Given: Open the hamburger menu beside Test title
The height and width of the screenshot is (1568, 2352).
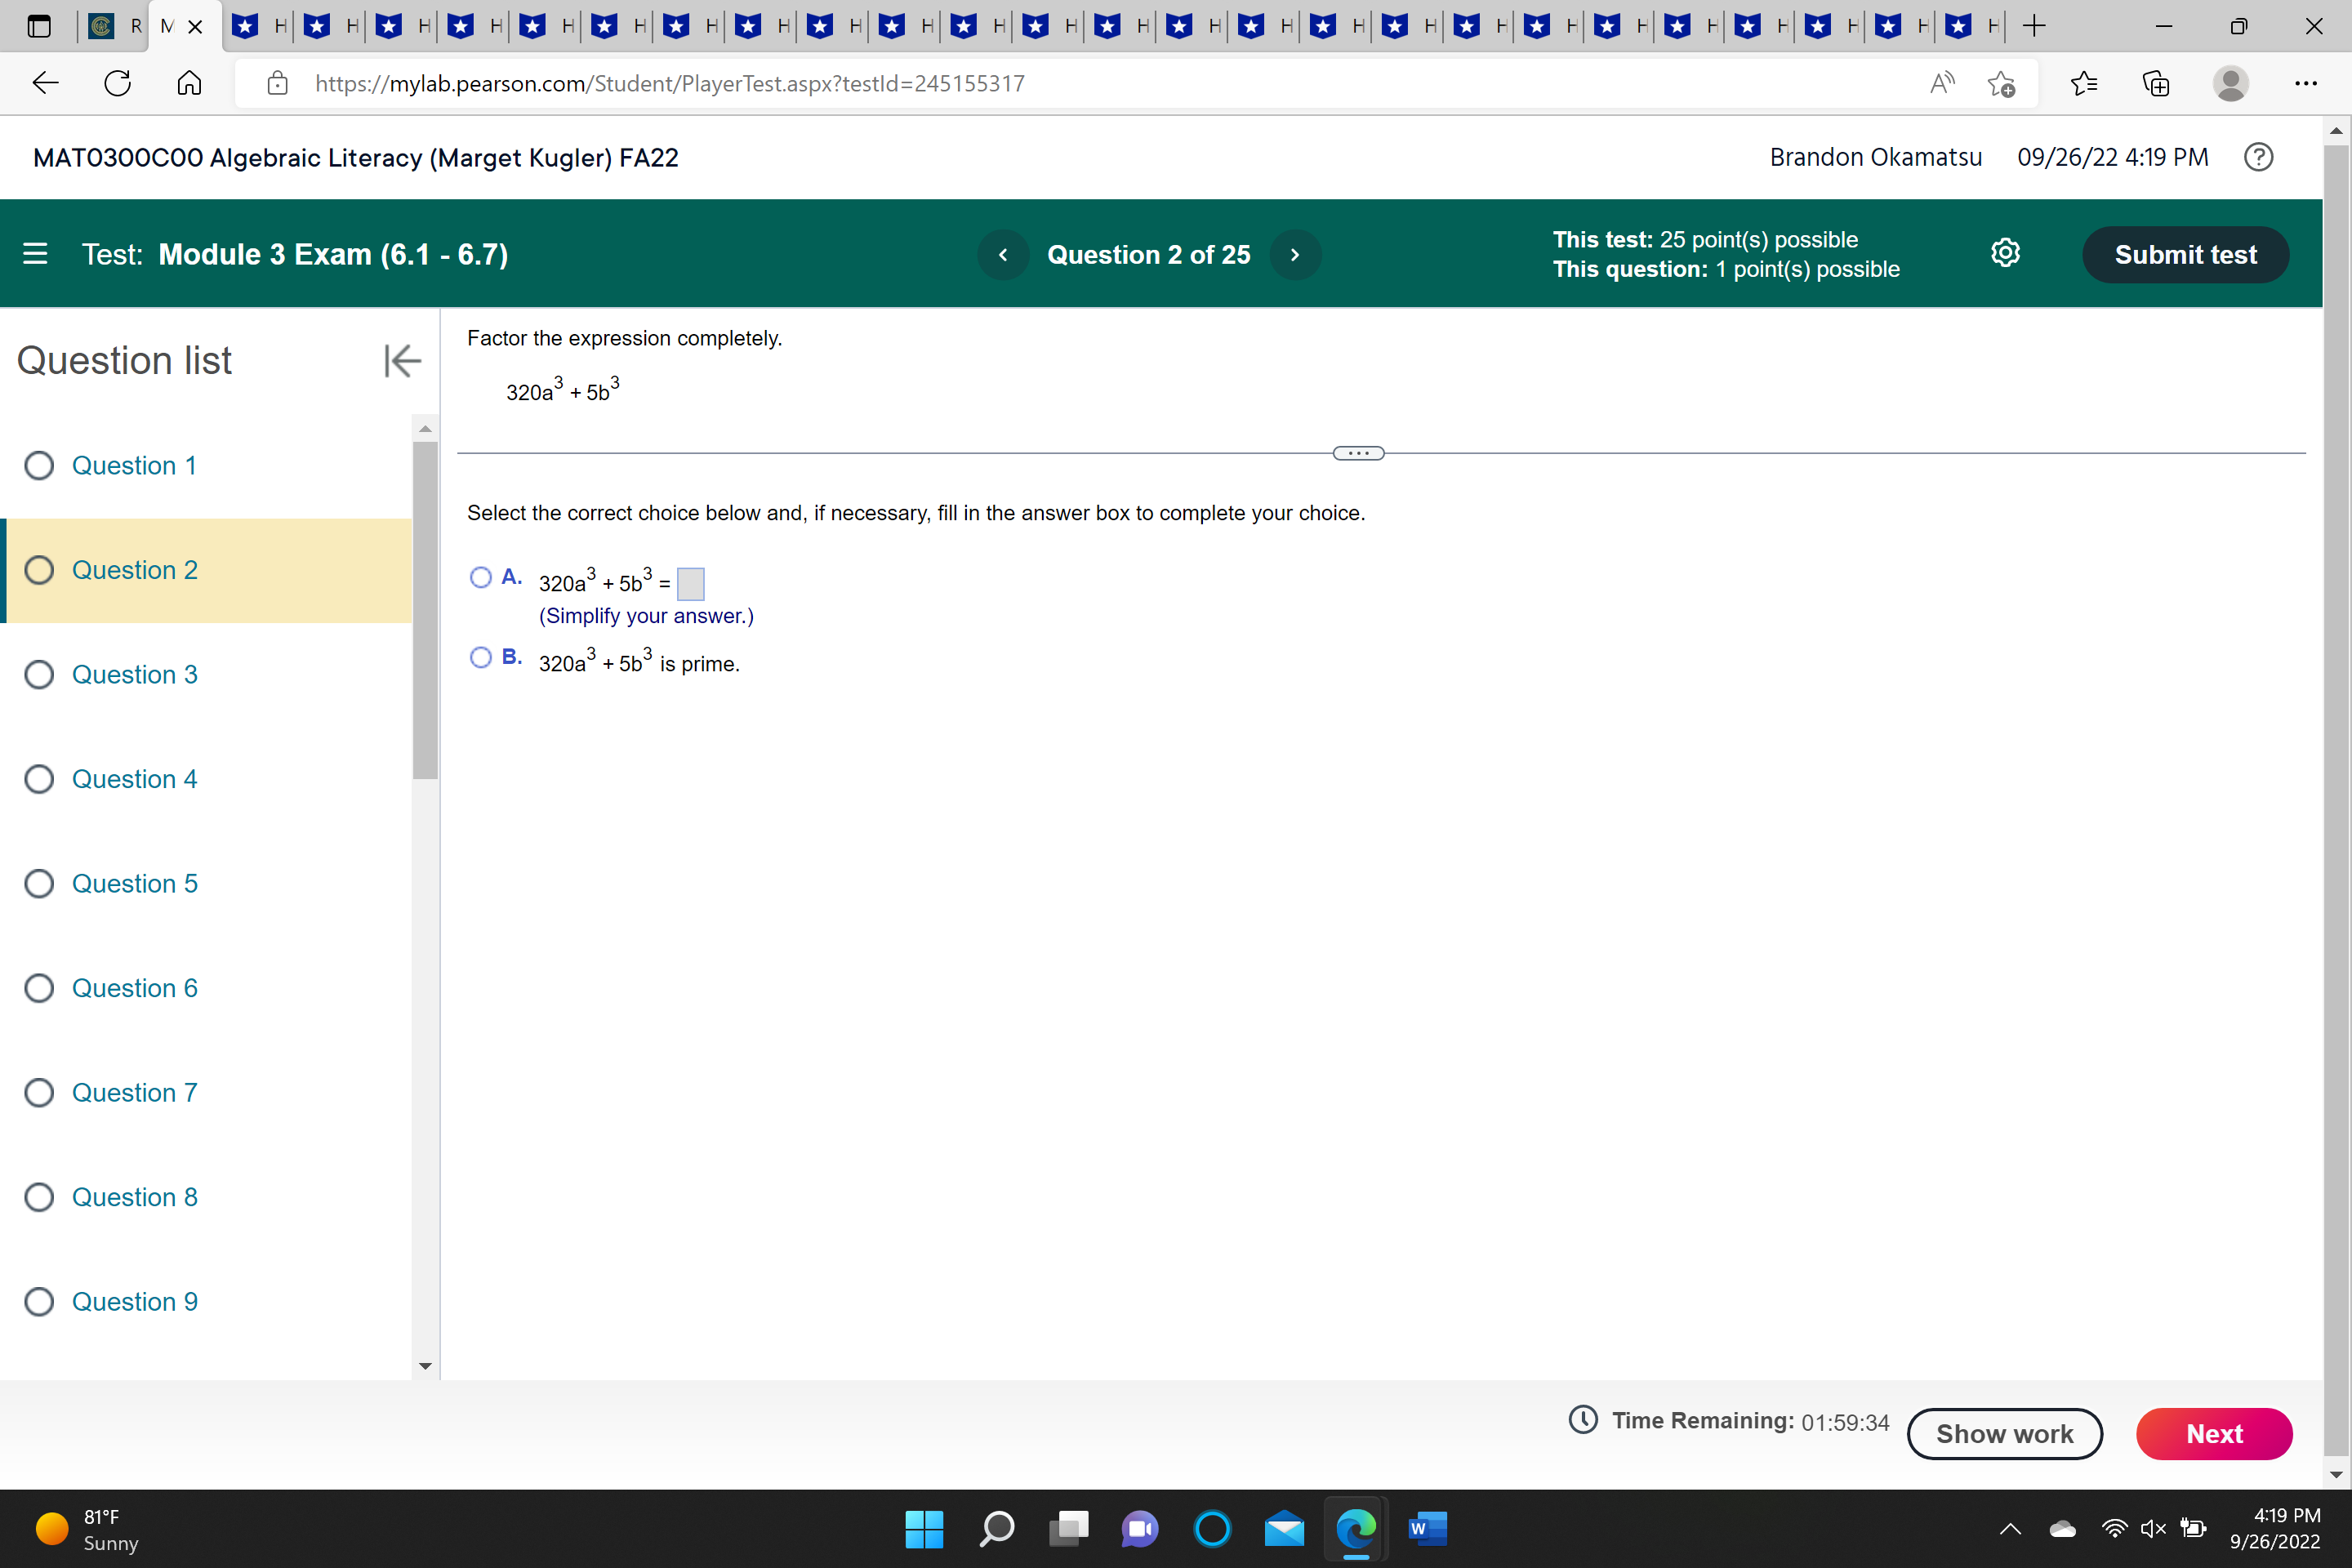Looking at the screenshot, I should coord(35,254).
